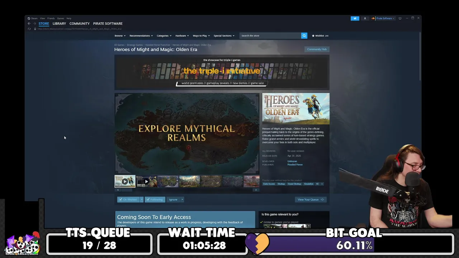The image size is (459, 258).
Task: Open the Games menu
Action: (61, 18)
